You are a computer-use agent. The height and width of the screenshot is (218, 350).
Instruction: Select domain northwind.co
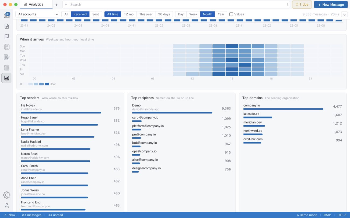coord(293,132)
